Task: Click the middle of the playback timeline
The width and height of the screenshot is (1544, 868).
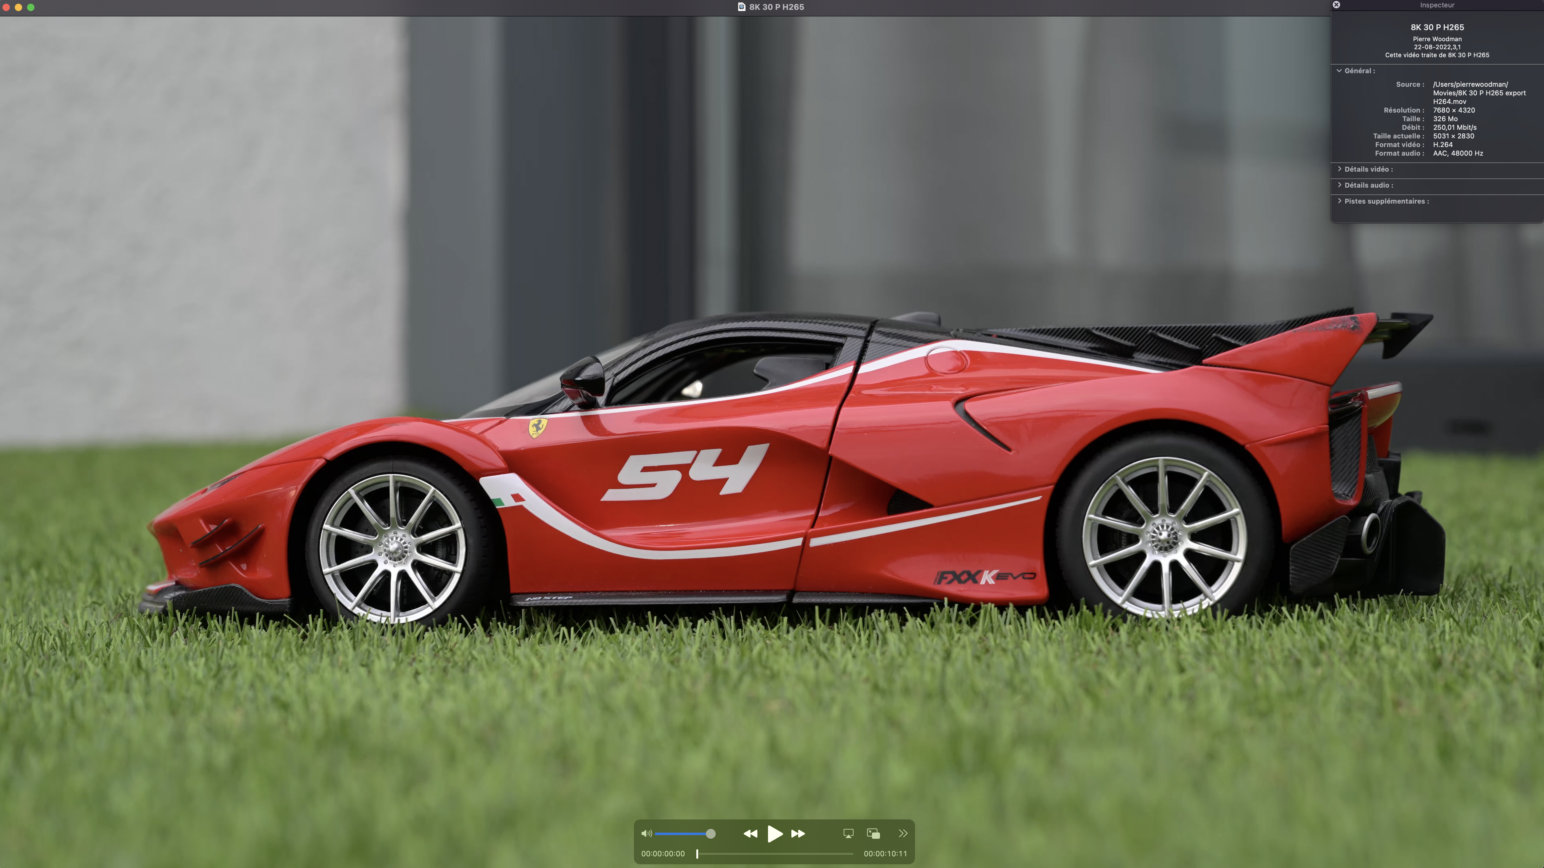Action: click(x=775, y=854)
